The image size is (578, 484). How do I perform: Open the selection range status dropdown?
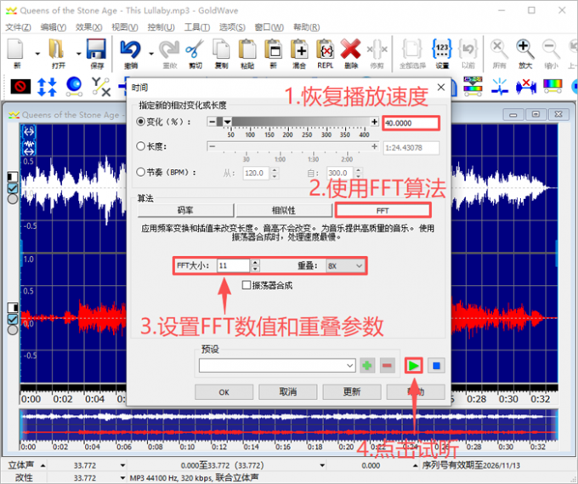click(x=322, y=465)
